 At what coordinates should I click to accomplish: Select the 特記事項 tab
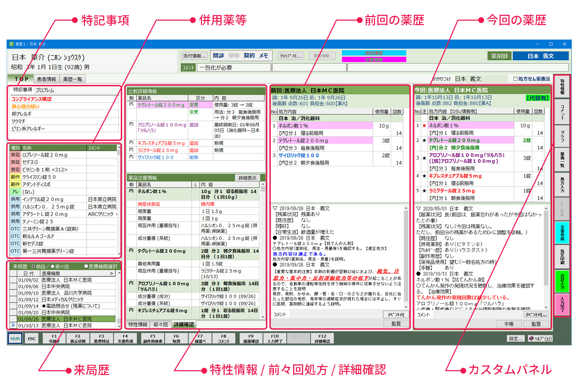coord(23,90)
